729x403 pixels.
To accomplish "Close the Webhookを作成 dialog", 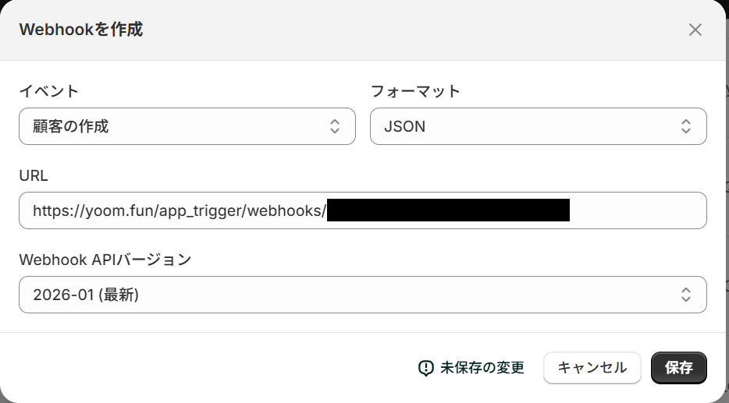I will [x=695, y=30].
